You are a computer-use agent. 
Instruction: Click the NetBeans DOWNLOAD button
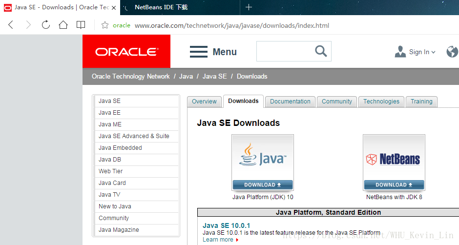pyautogui.click(x=394, y=184)
